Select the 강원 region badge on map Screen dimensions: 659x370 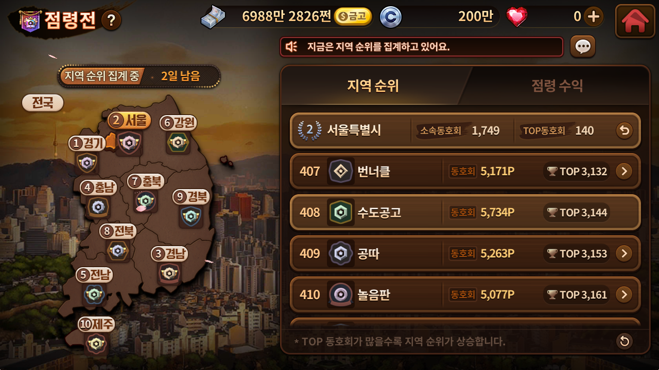(x=178, y=142)
